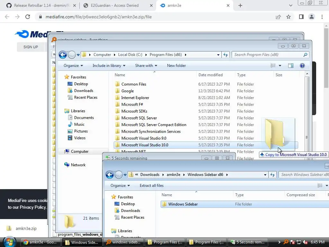
Task: Open Recent Places in Program Files navigation pane
Action: pyautogui.click(x=85, y=97)
